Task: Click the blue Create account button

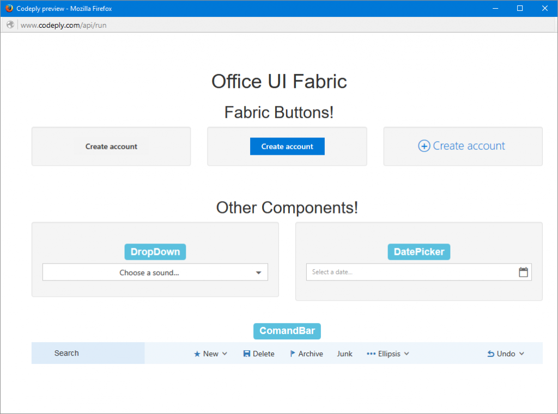Action: click(x=287, y=147)
